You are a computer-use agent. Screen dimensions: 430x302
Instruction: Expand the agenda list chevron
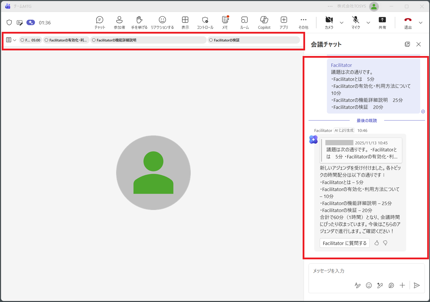pyautogui.click(x=15, y=40)
